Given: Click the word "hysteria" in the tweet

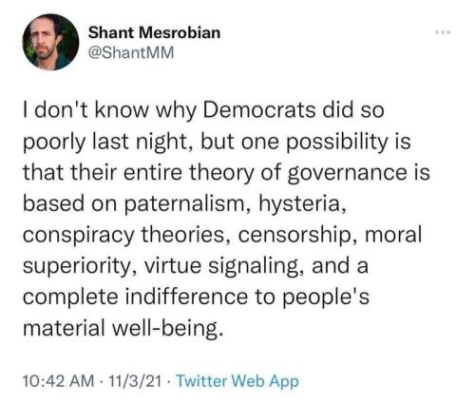Looking at the screenshot, I should click(300, 204).
